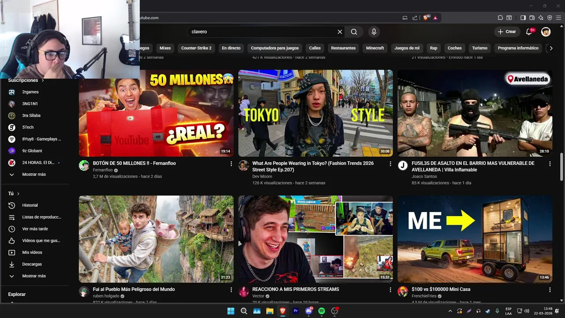565x318 pixels.
Task: Open options for Tokyo fashion video
Action: (390, 164)
